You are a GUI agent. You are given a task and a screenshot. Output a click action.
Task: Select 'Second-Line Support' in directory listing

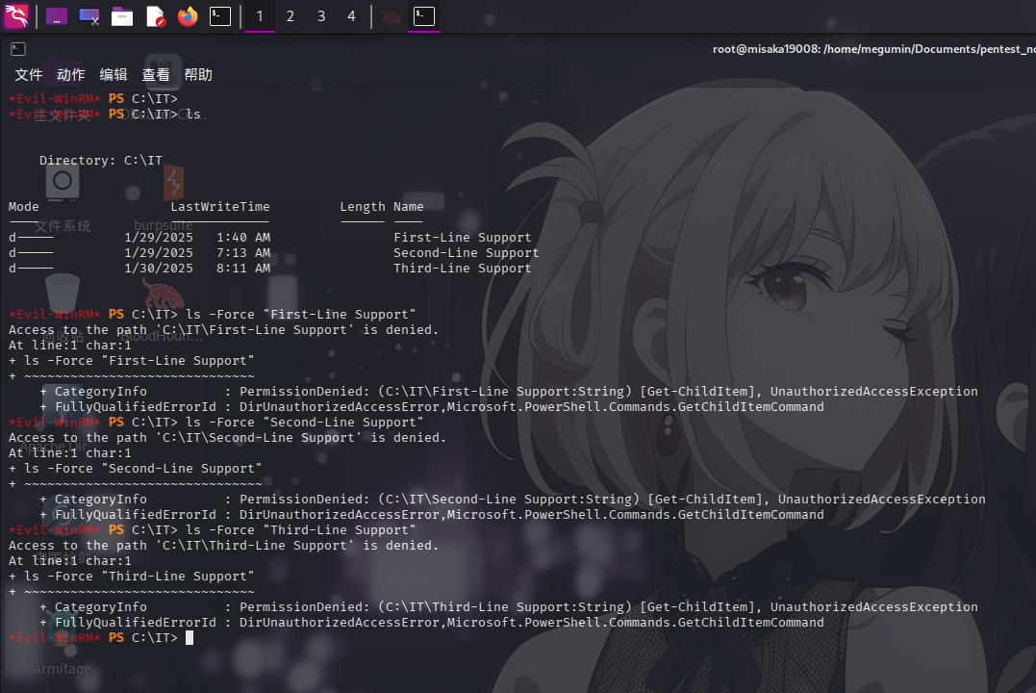coord(467,252)
